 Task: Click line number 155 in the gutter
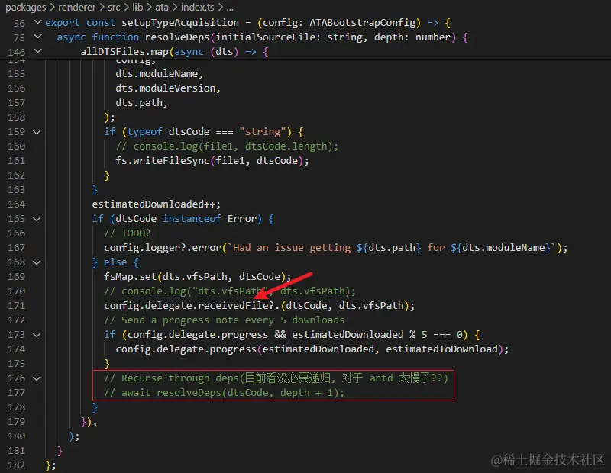(x=16, y=74)
